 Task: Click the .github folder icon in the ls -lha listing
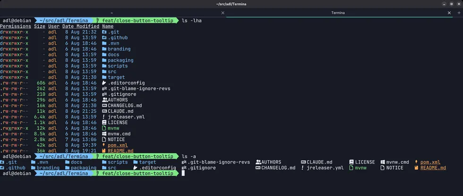(x=104, y=38)
